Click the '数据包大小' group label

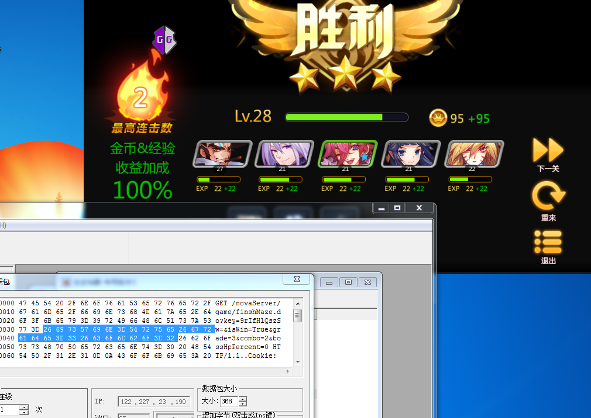(x=220, y=388)
